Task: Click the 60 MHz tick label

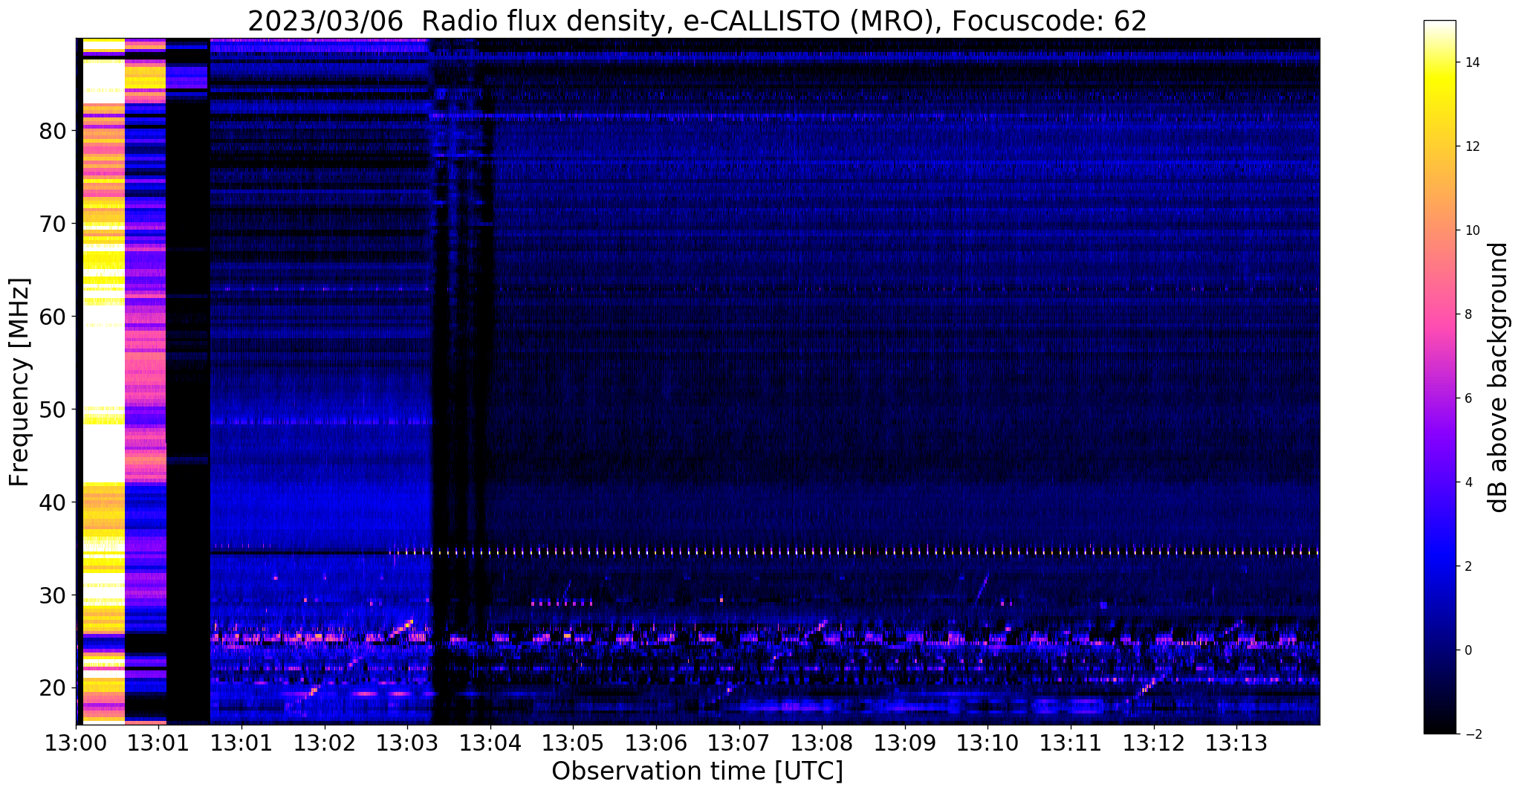Action: (53, 317)
